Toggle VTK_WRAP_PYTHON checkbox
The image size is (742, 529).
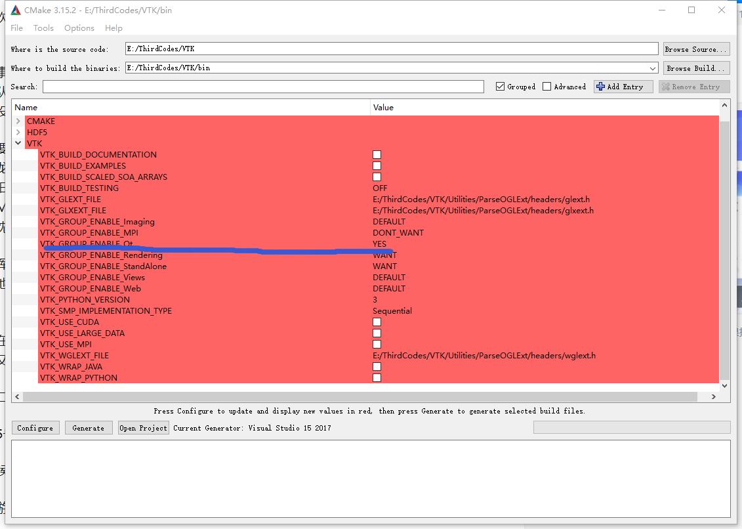click(377, 378)
